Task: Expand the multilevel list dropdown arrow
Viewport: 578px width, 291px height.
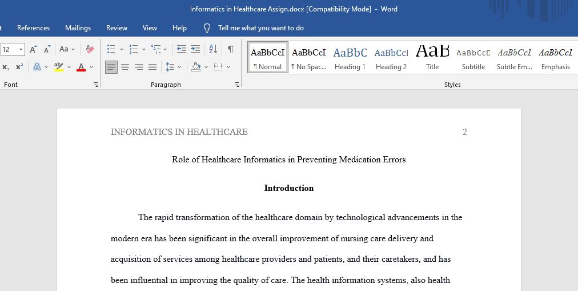Action: (165, 49)
